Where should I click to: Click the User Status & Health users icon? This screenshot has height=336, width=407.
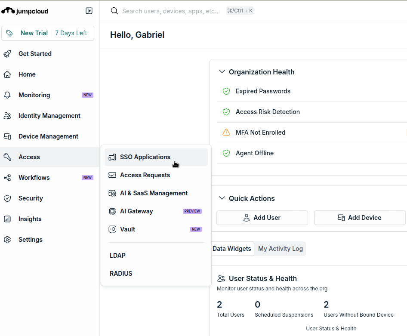[x=221, y=278]
